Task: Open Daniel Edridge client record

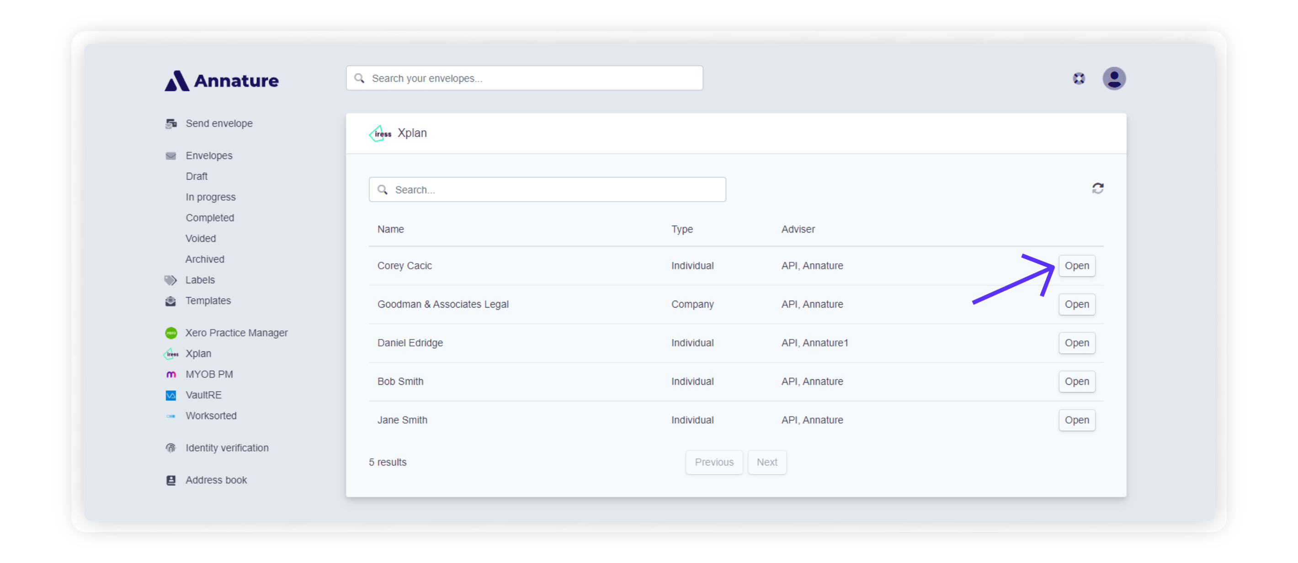Action: click(x=1077, y=343)
